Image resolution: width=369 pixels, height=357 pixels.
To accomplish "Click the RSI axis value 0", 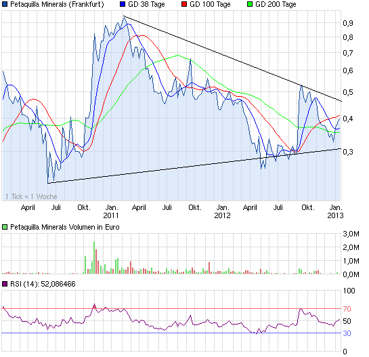I will point(345,352).
